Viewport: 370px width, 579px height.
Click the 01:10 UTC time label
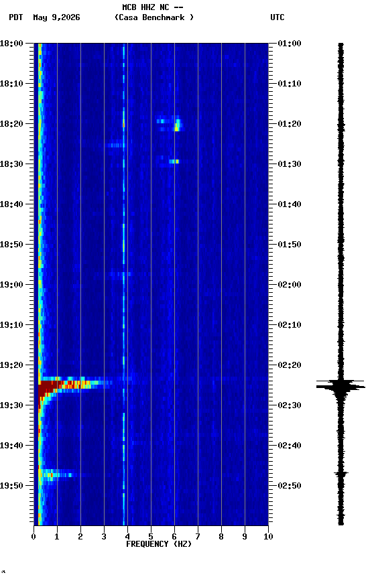290,84
